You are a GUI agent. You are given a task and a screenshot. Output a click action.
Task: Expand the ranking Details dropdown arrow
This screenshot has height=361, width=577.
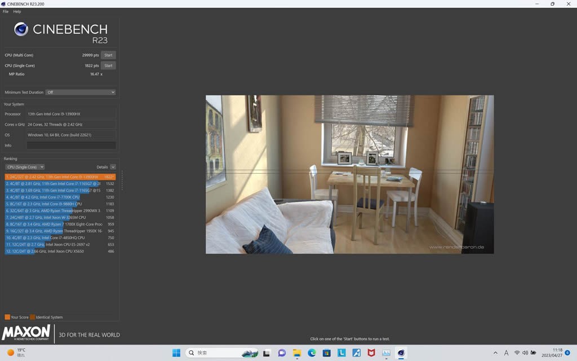pyautogui.click(x=113, y=167)
